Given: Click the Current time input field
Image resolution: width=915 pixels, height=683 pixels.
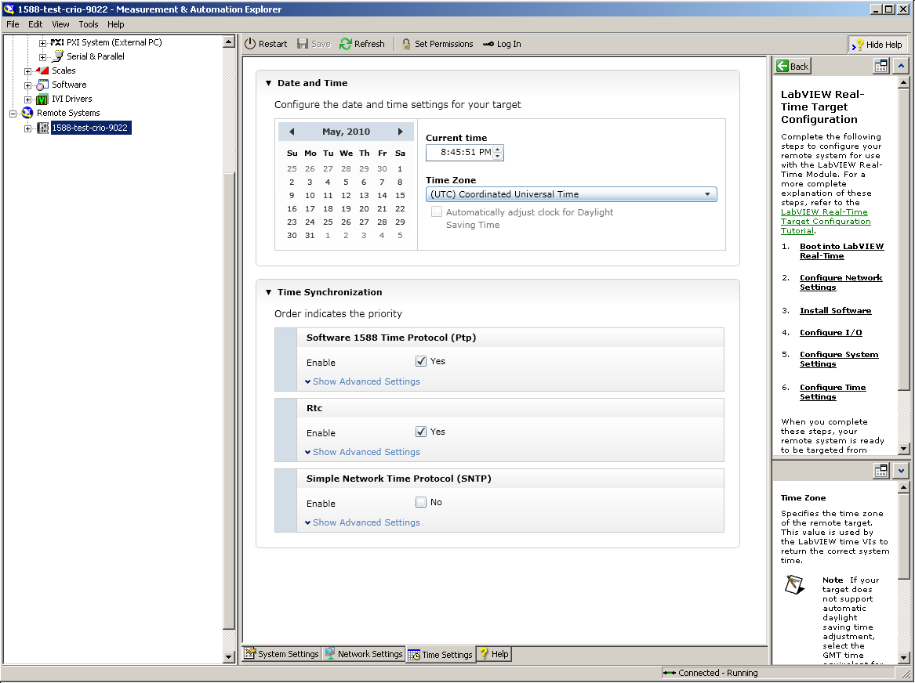Looking at the screenshot, I should pyautogui.click(x=460, y=153).
